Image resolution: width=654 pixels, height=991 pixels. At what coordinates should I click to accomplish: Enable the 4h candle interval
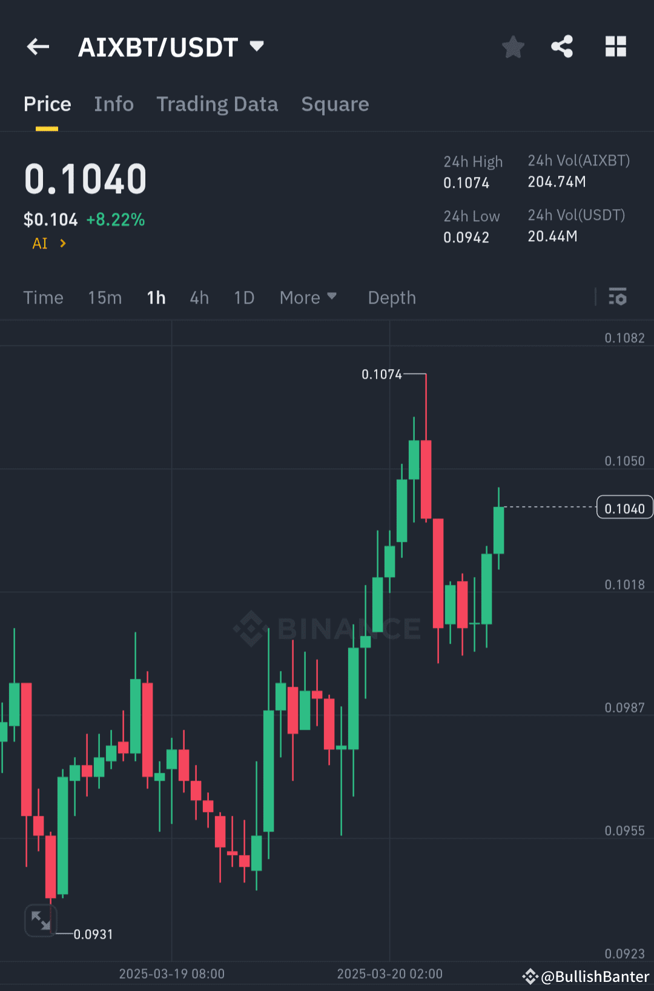tap(199, 298)
